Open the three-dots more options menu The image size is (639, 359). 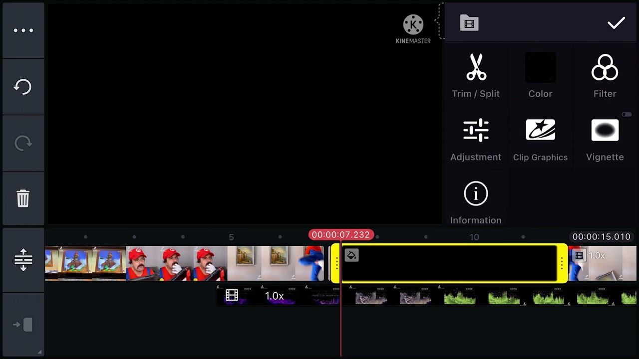click(23, 30)
